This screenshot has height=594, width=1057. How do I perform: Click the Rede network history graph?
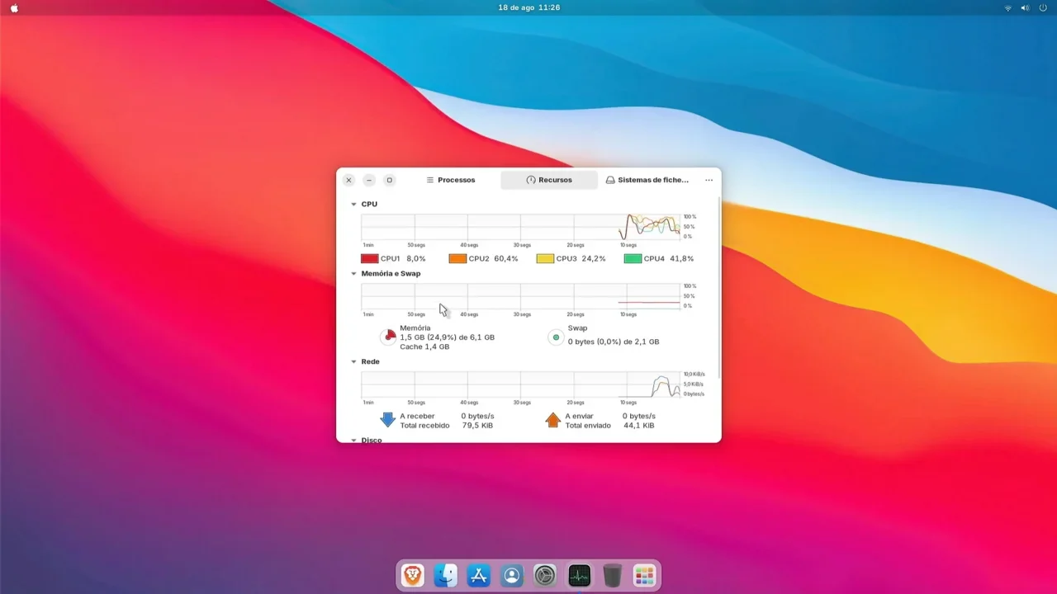(x=520, y=384)
